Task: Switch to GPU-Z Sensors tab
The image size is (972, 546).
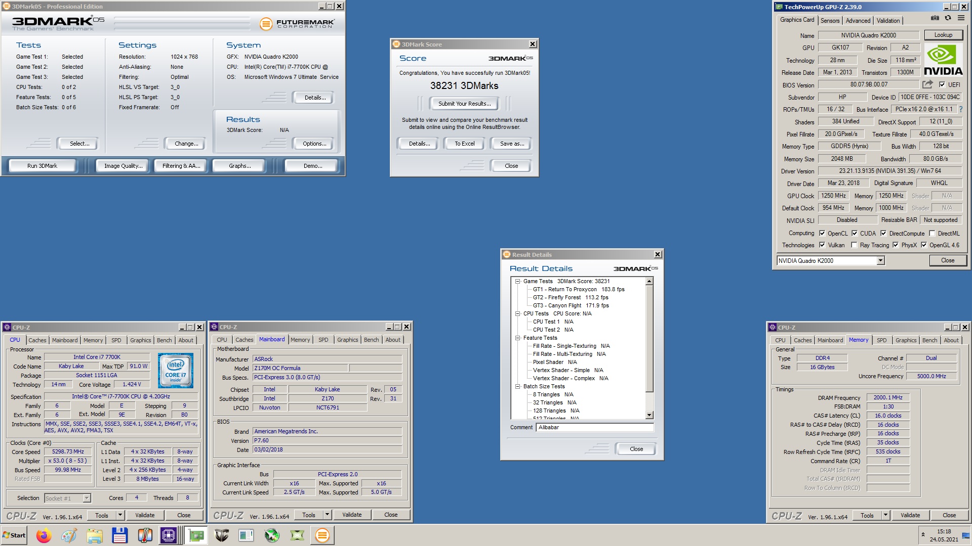Action: pyautogui.click(x=830, y=21)
